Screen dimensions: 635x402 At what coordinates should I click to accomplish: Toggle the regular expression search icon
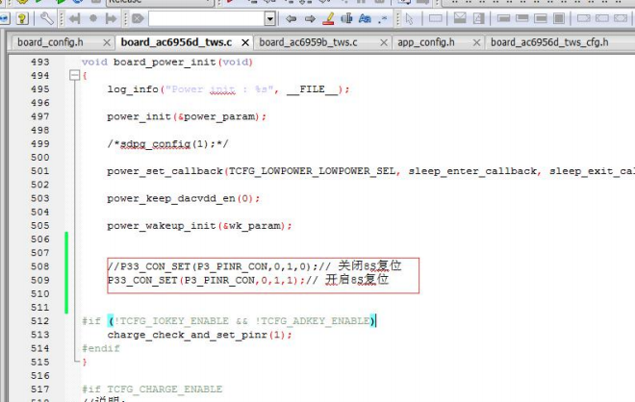pos(383,18)
